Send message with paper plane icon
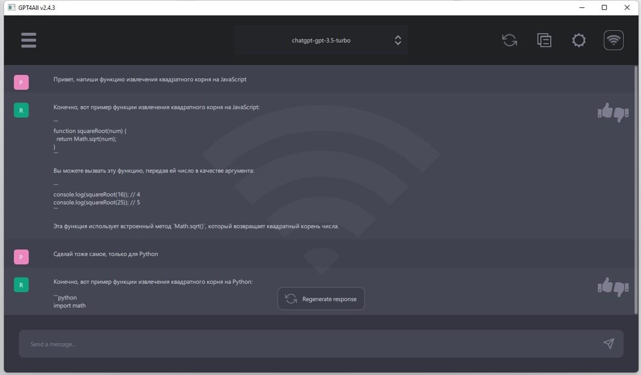Viewport: 641px width, 375px height. 608,343
